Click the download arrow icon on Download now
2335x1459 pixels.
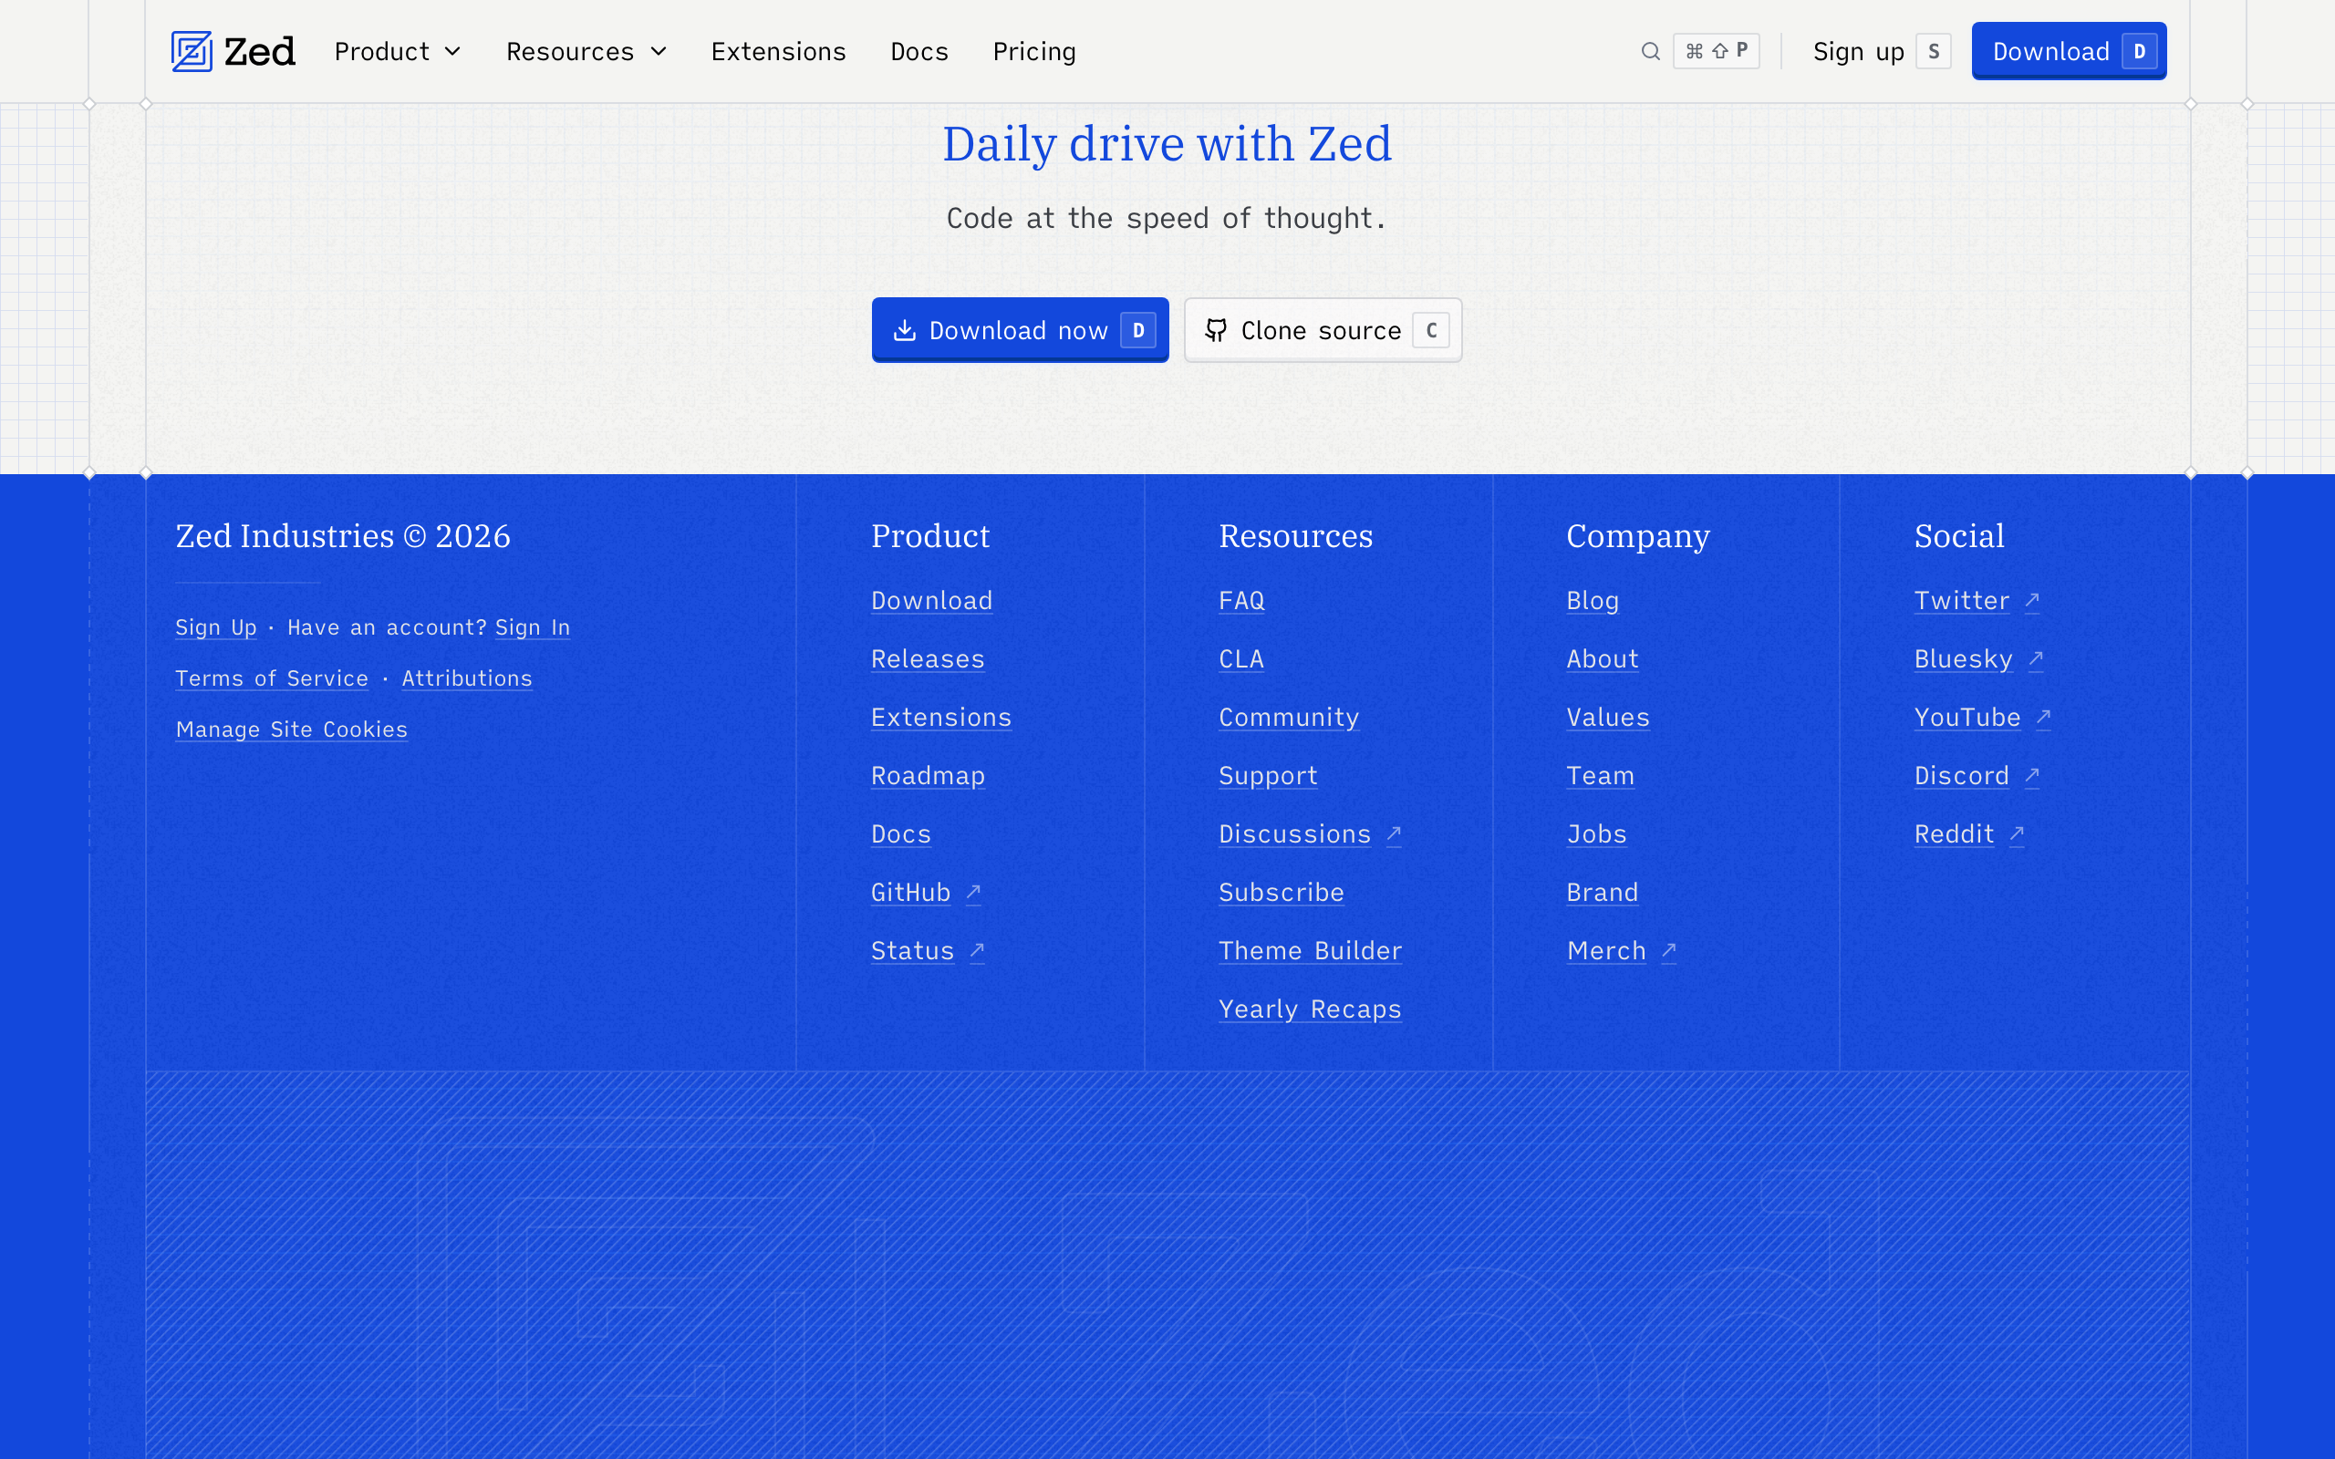coord(904,331)
